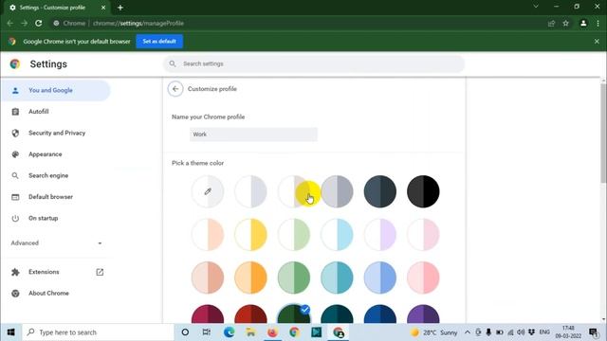
Task: Select the light peach theme swatch
Action: [x=208, y=234]
